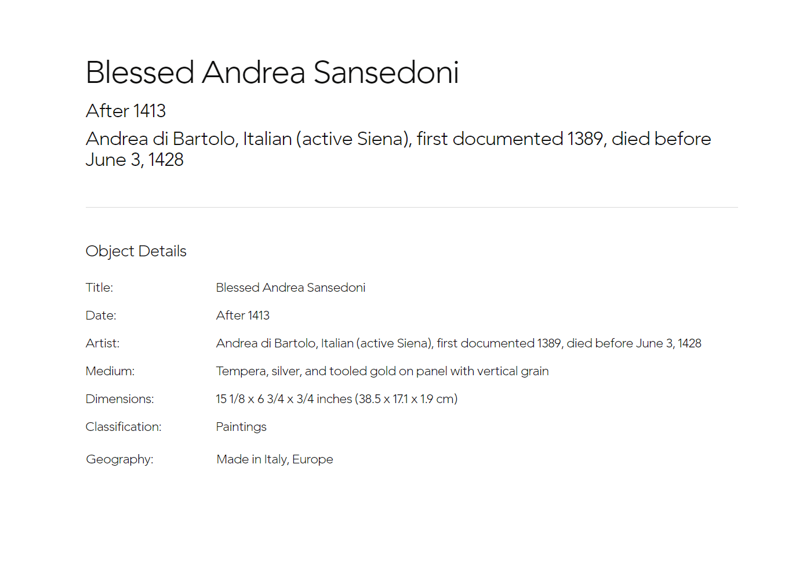
Task: Click the June 3, 1428 header line
Action: click(x=135, y=159)
